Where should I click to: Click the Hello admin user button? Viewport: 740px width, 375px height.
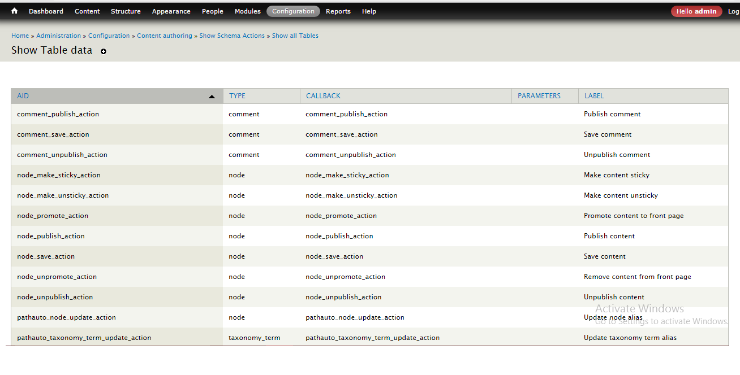click(x=696, y=11)
